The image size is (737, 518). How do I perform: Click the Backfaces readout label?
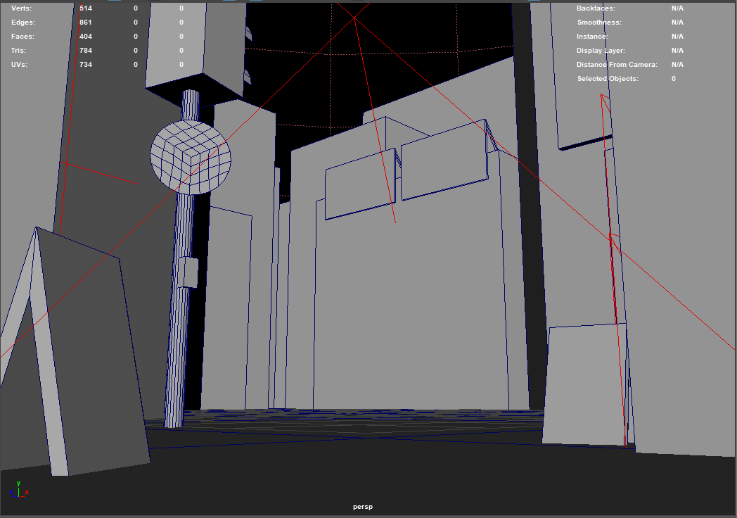point(596,8)
